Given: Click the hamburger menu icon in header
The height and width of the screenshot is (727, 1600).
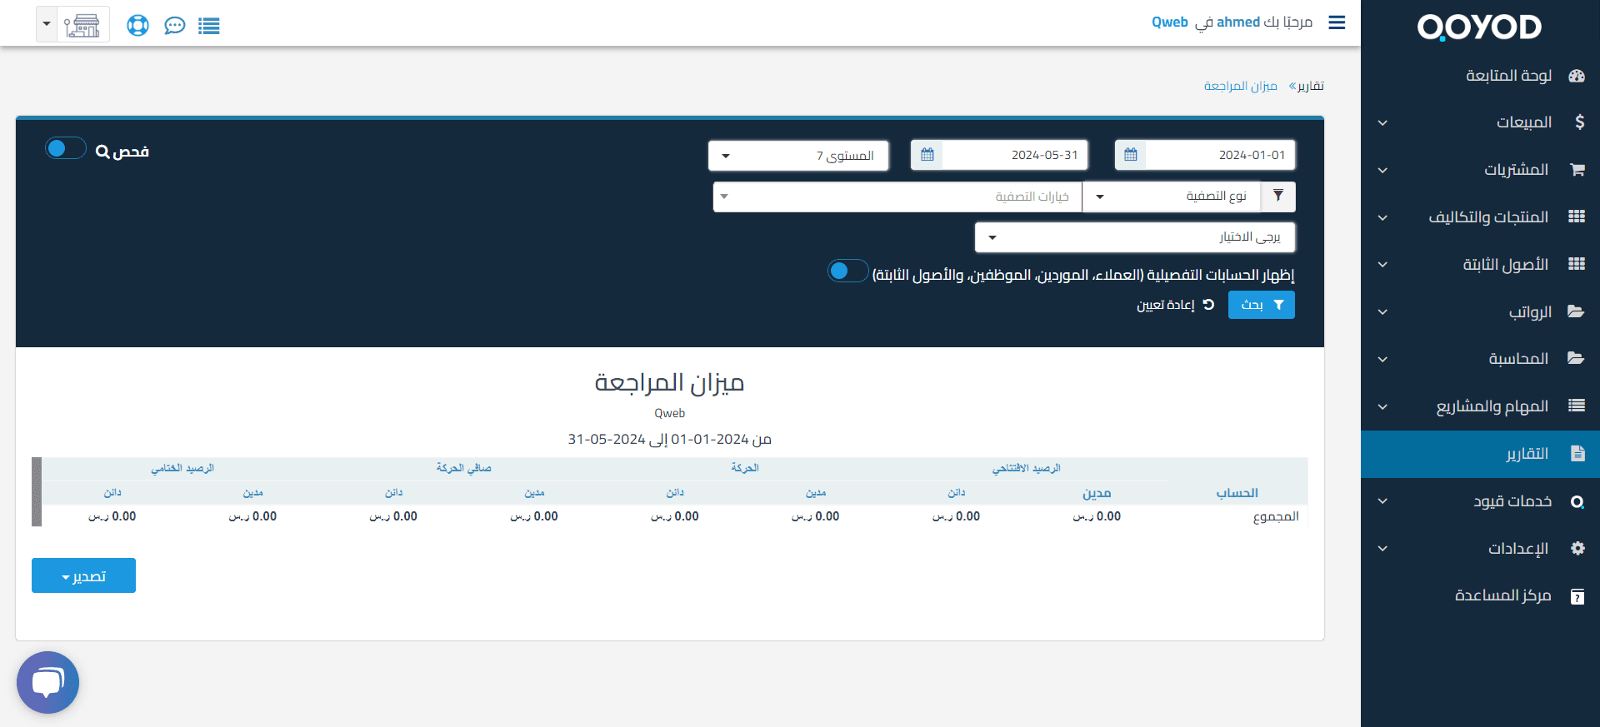Looking at the screenshot, I should [x=1337, y=22].
